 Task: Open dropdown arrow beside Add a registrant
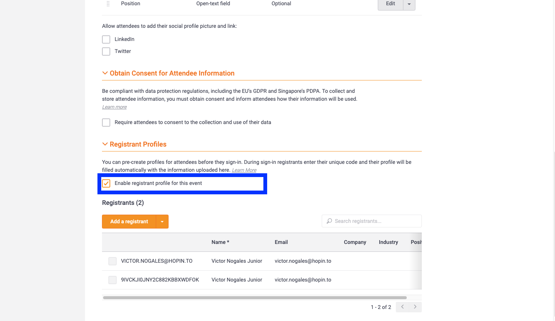pos(162,222)
